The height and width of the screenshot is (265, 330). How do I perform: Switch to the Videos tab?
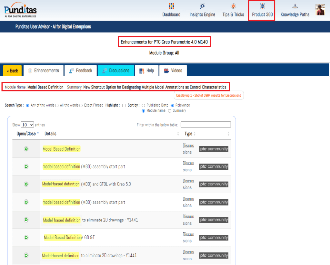coord(173,71)
